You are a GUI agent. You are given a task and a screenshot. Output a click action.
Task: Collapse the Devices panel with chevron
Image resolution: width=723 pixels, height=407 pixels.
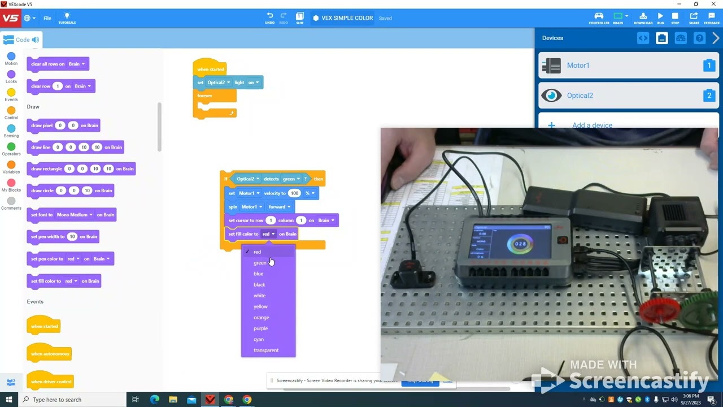[x=716, y=38]
